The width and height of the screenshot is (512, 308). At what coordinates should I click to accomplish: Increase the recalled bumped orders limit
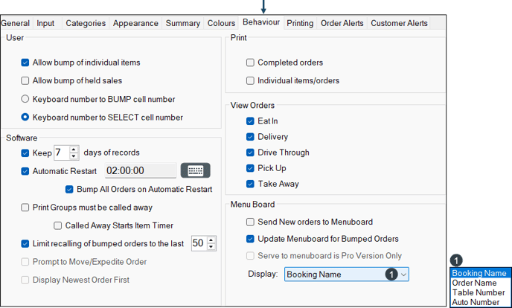(x=211, y=240)
